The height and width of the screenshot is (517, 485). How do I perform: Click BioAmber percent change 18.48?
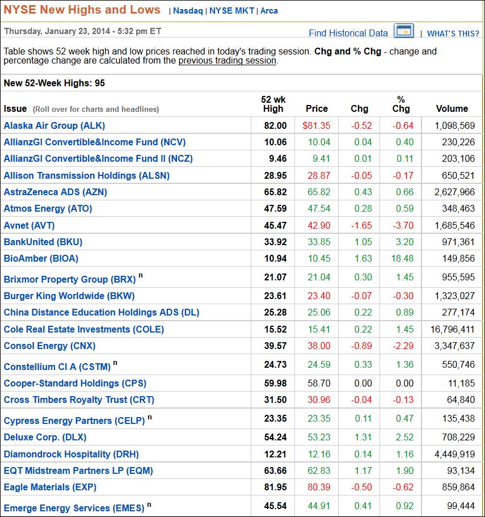(x=402, y=259)
